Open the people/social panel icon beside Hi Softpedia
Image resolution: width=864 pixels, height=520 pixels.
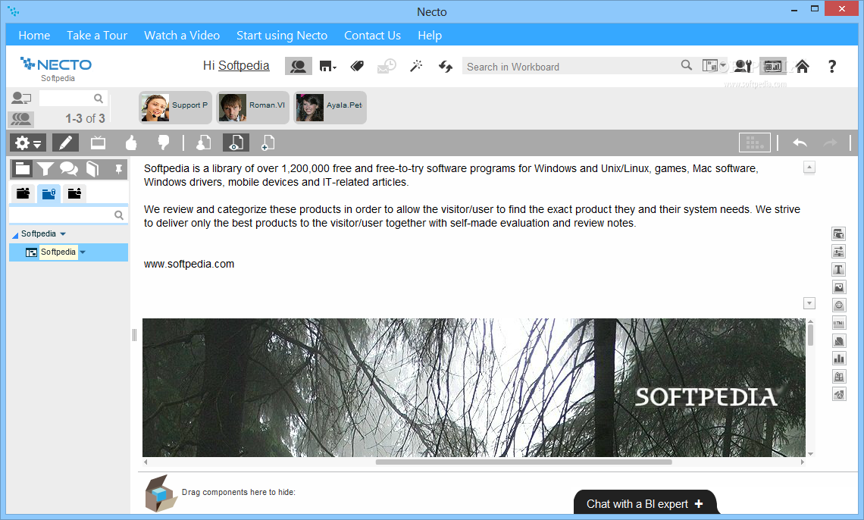pyautogui.click(x=298, y=66)
